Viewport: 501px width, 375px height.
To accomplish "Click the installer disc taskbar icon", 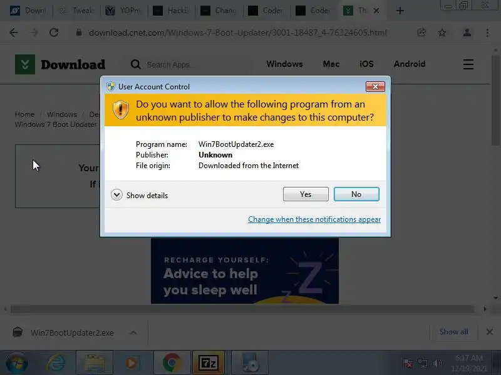I will coord(249,363).
